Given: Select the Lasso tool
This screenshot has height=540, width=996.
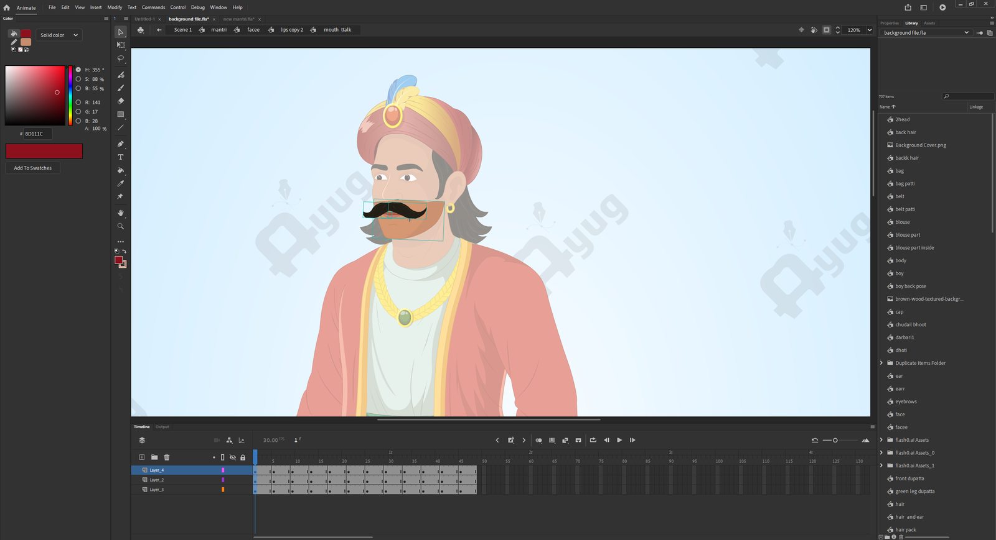Looking at the screenshot, I should (121, 58).
